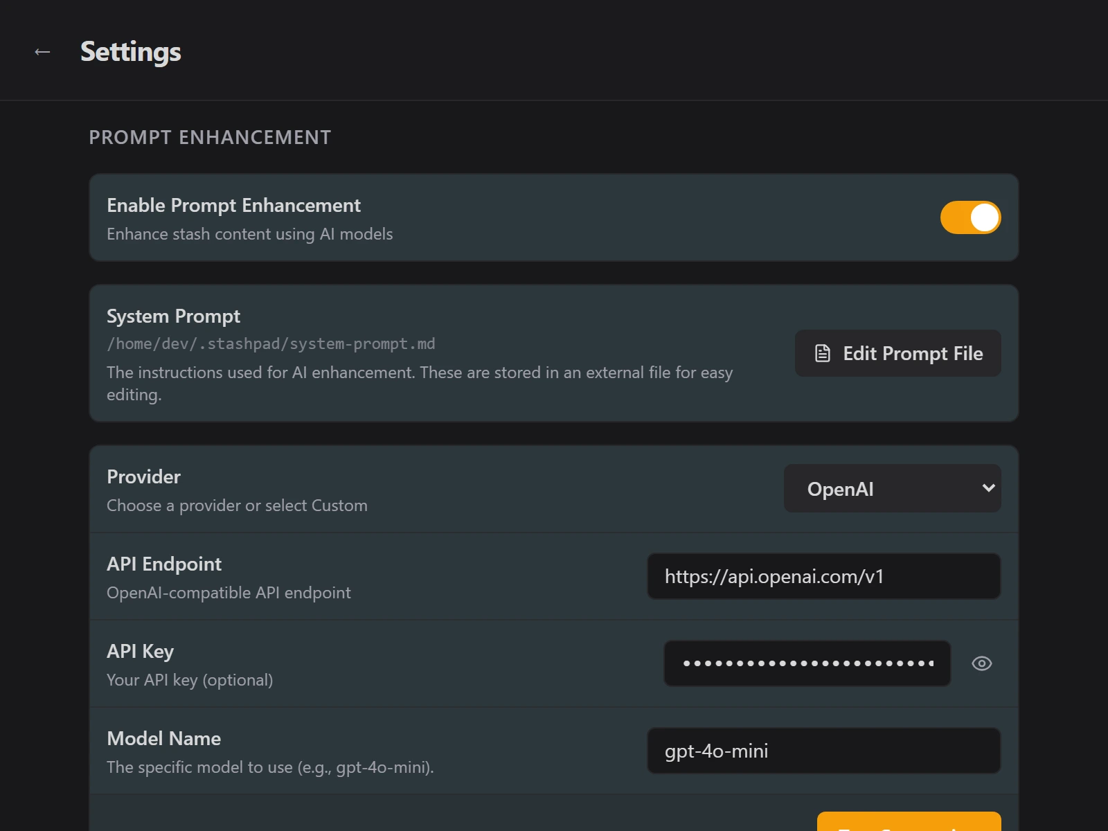1108x831 pixels.
Task: Click the 'The specific model to use' description
Action: (x=270, y=767)
